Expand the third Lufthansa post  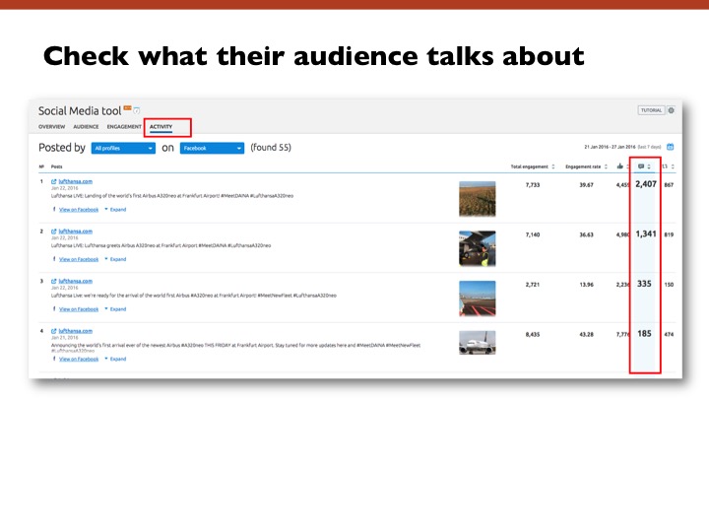(x=116, y=309)
